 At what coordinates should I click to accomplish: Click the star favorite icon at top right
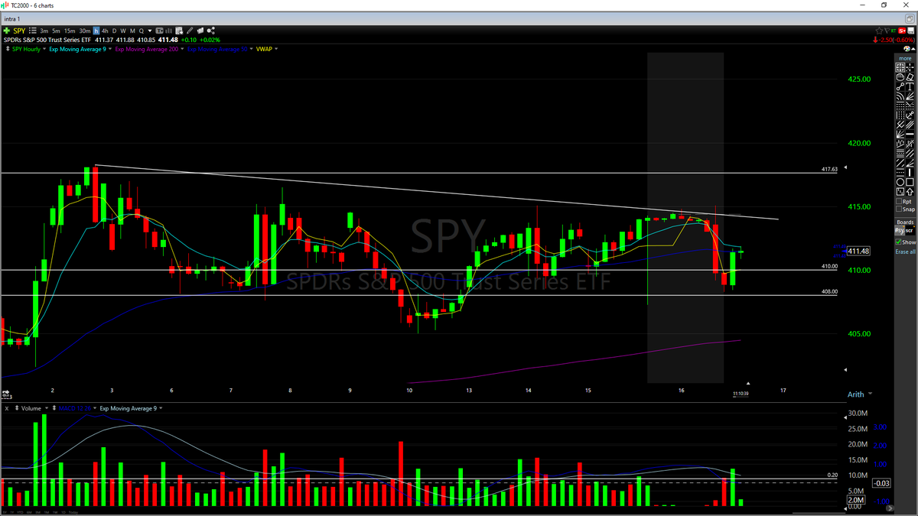tap(879, 31)
